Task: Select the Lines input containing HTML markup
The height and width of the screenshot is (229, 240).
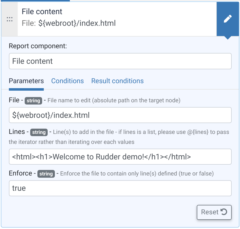Action: point(120,157)
